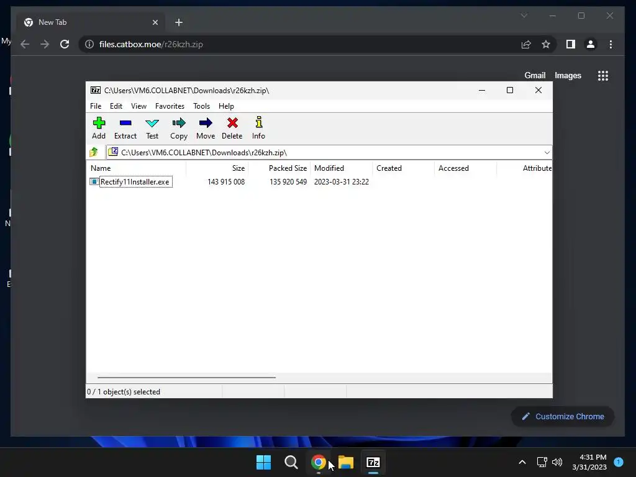The height and width of the screenshot is (477, 636).
Task: Go back in Chrome browser
Action: [x=25, y=44]
